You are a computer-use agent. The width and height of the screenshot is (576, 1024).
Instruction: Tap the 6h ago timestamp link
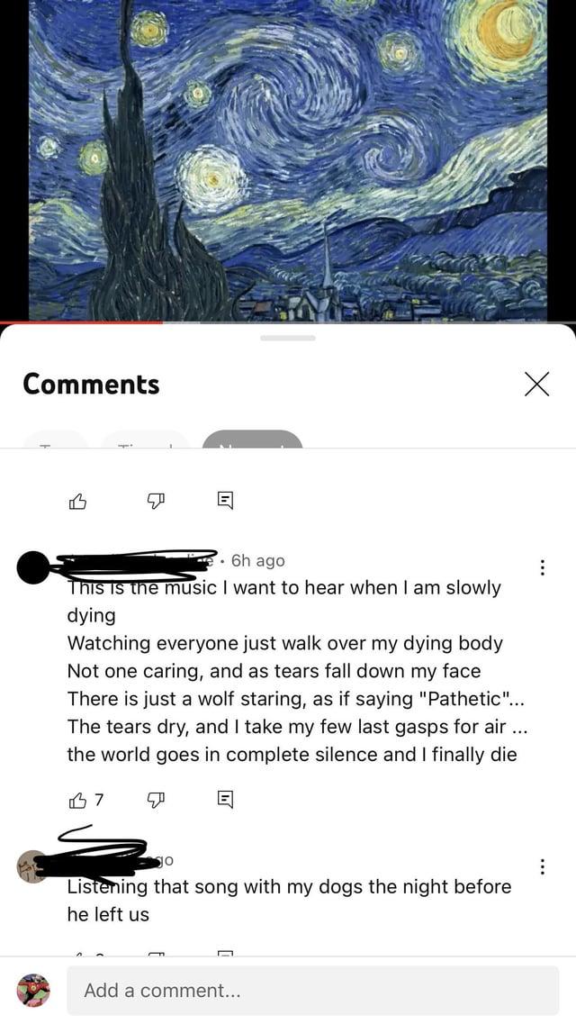(x=258, y=561)
